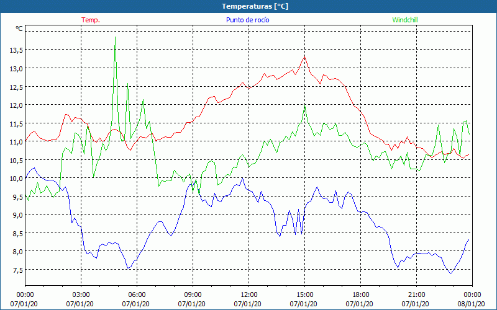Click the 00:00 label above 08/01/20
Viewport: 497px width, 310px height.
pos(472,294)
